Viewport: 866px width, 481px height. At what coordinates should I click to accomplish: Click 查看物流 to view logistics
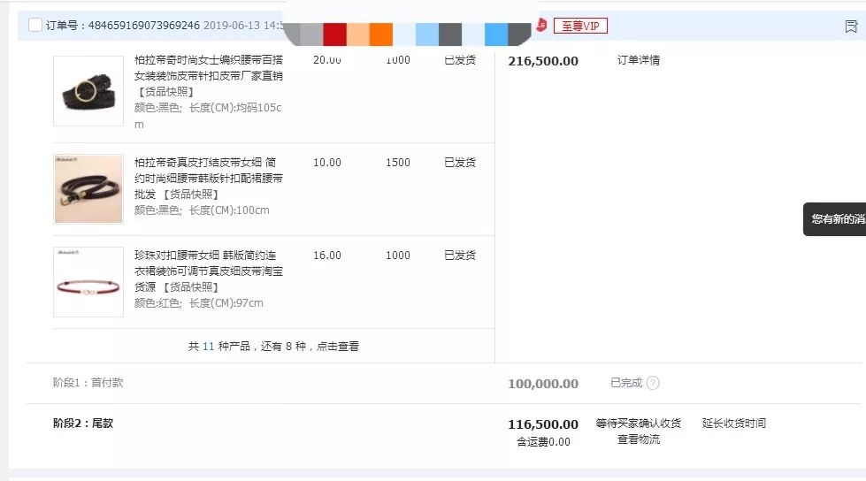pyautogui.click(x=638, y=439)
